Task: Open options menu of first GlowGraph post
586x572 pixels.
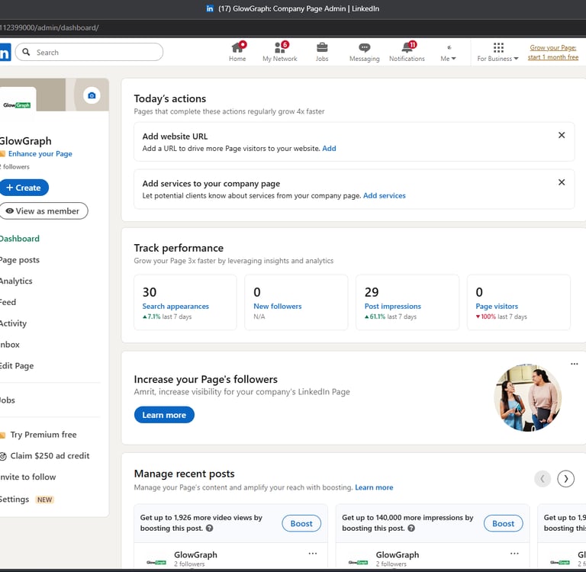Action: point(312,554)
